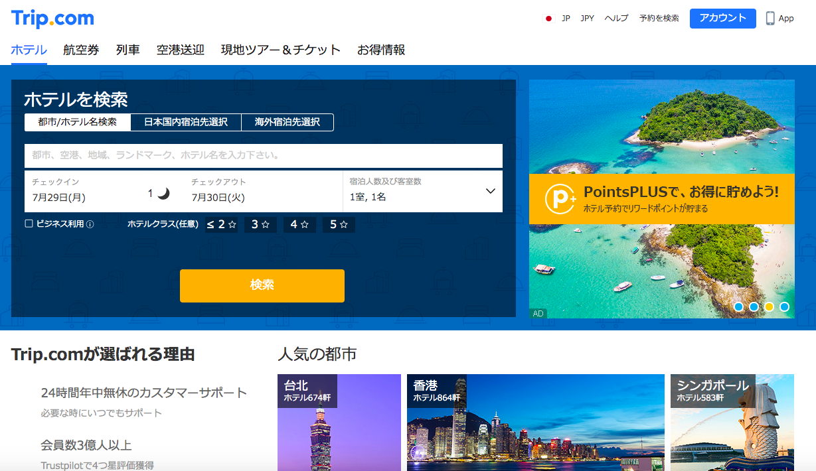Click the Japan flag icon

(x=548, y=19)
